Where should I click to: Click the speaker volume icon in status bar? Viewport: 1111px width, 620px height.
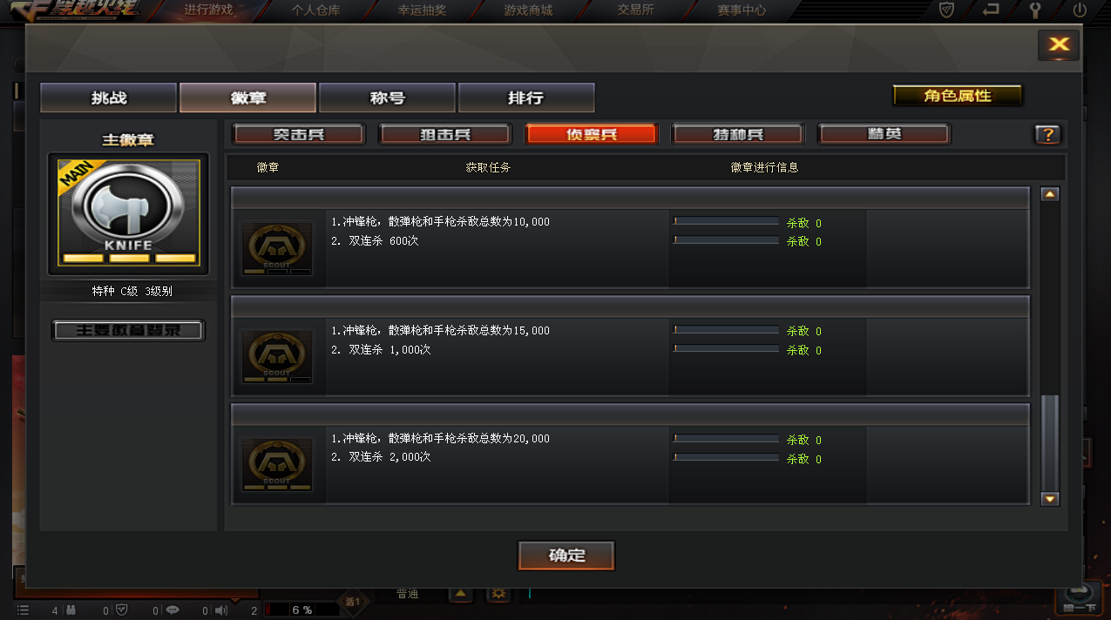click(221, 610)
